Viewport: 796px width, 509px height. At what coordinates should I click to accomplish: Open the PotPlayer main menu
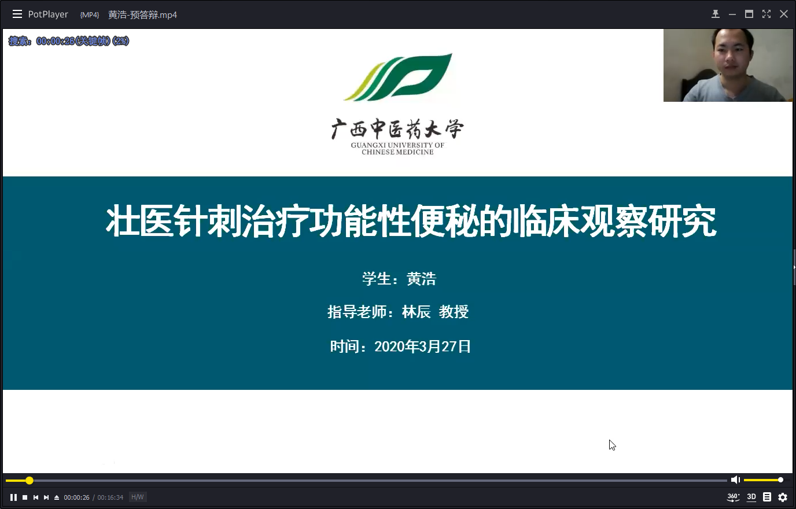point(48,14)
